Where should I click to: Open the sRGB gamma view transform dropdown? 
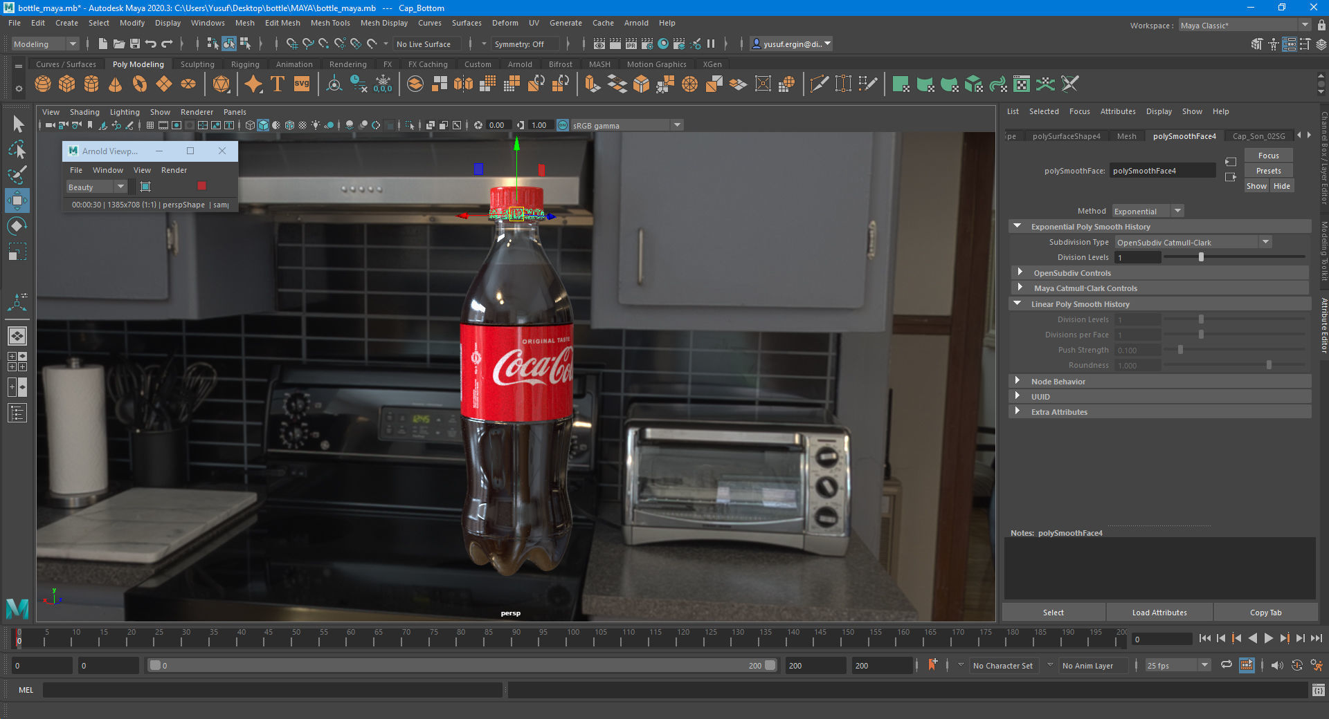pyautogui.click(x=627, y=125)
